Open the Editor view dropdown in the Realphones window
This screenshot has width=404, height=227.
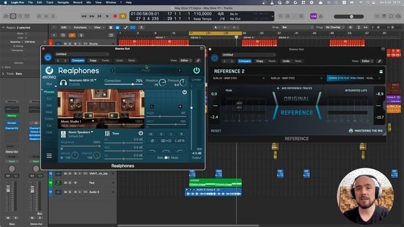pos(186,61)
